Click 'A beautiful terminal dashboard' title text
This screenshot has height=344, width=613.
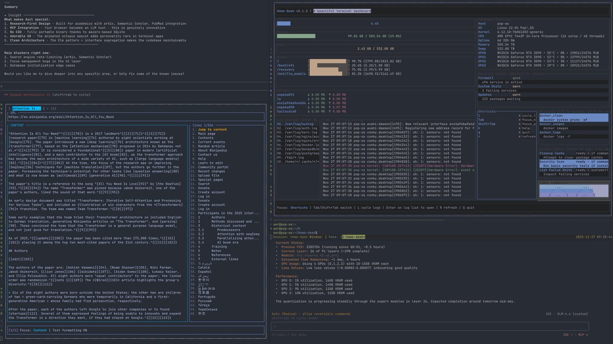[342, 11]
